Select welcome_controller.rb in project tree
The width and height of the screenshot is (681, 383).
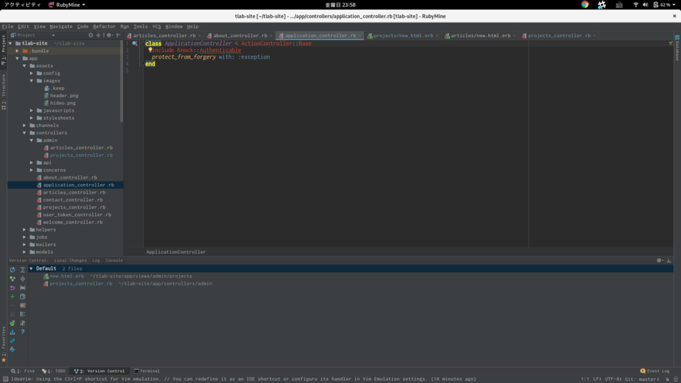pos(72,222)
